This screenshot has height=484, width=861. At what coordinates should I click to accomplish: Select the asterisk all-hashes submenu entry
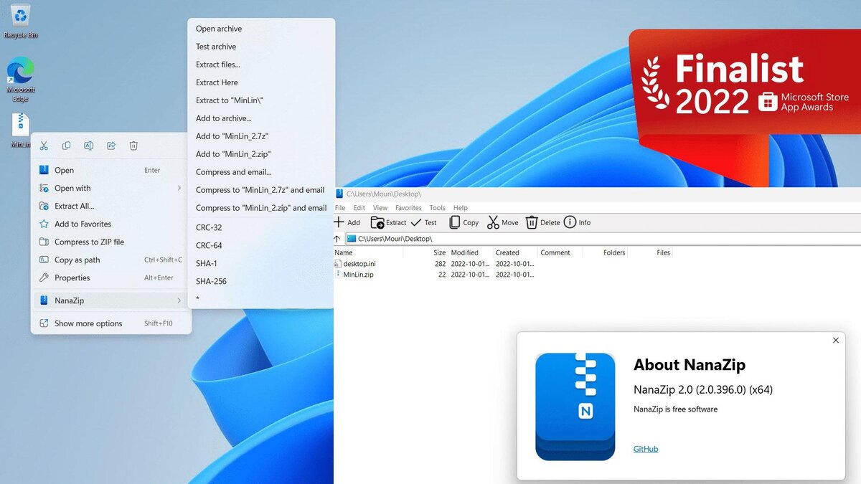[x=261, y=299]
